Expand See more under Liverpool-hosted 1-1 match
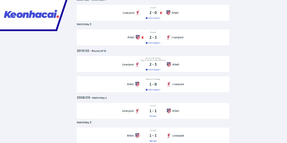Image resolution: width=287 pixels, height=143 pixels. click(x=153, y=116)
